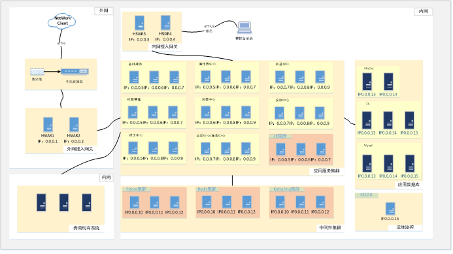
Task: Click the Redis集群 title tag
Action: (207, 189)
